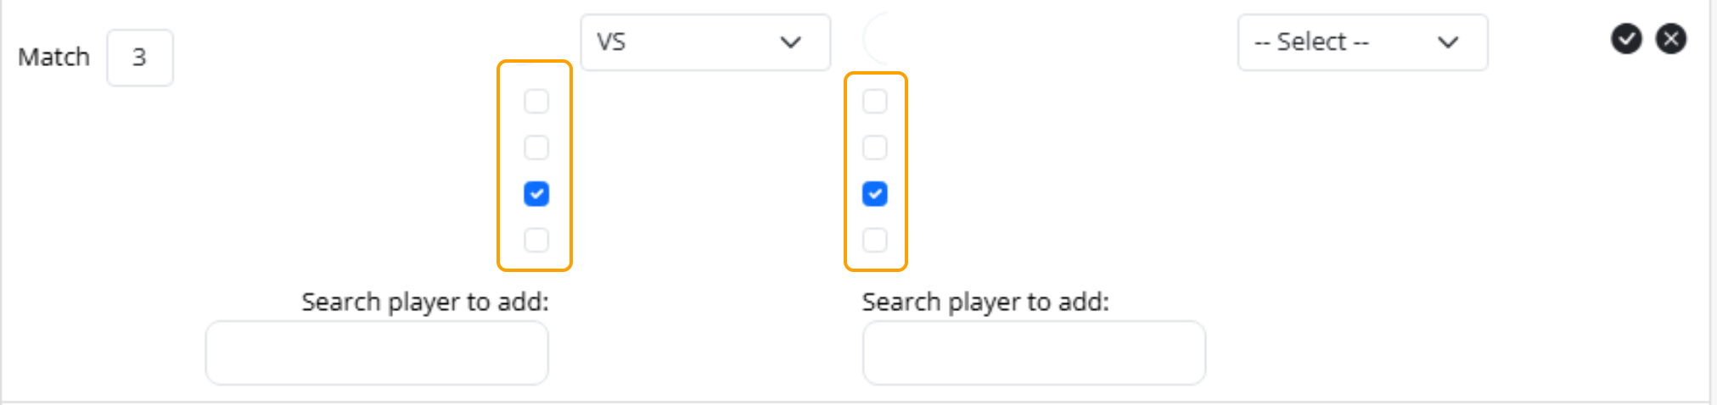The height and width of the screenshot is (405, 1717).
Task: Click the blank rounded element beside VS dropdown
Action: pyautogui.click(x=878, y=39)
